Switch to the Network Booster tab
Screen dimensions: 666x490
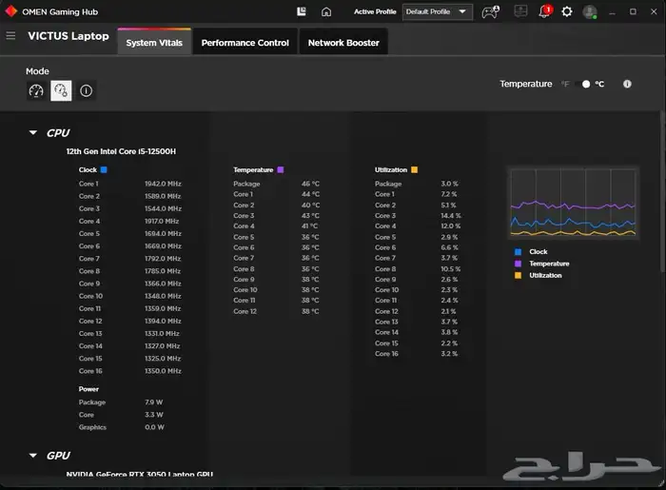coord(343,43)
